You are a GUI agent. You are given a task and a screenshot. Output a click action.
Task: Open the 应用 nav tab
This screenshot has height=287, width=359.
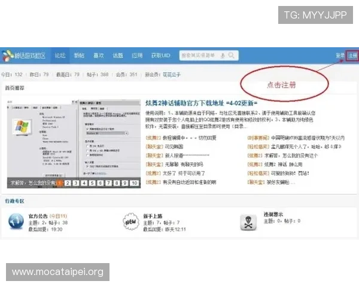(137, 56)
